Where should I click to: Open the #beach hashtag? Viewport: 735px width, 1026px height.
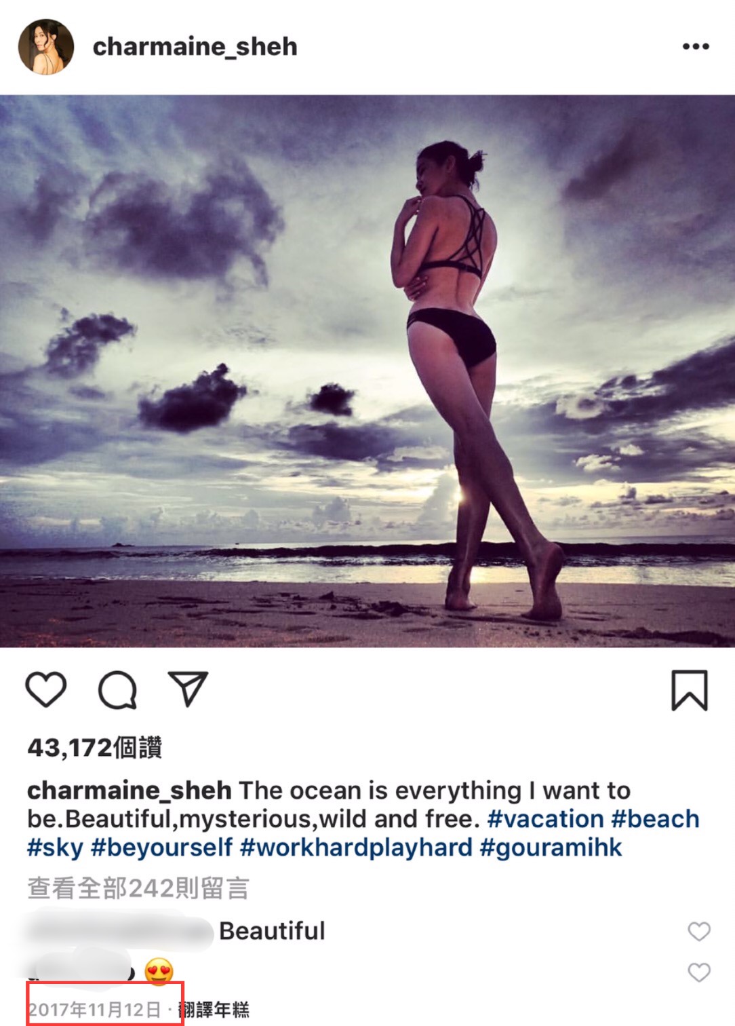[655, 819]
